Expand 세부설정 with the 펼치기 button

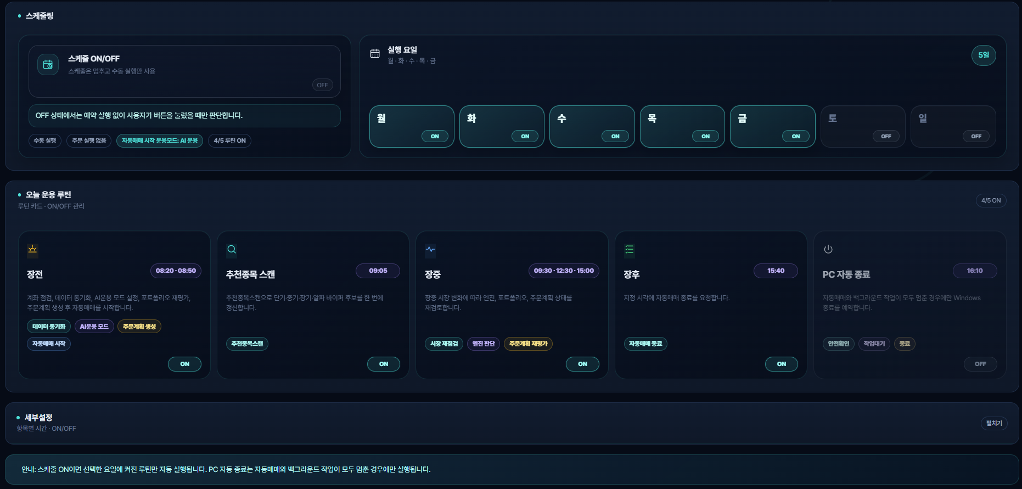994,423
